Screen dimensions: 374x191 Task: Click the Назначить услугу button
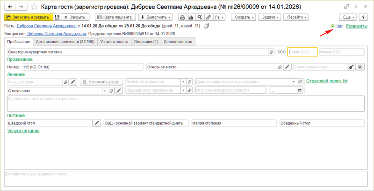101,82
